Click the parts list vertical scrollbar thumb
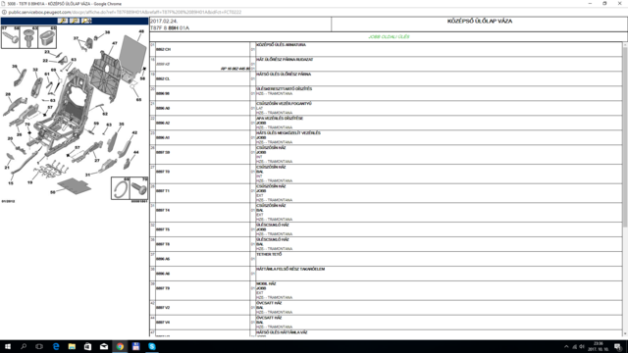Image resolution: width=628 pixels, height=353 pixels. click(x=625, y=137)
